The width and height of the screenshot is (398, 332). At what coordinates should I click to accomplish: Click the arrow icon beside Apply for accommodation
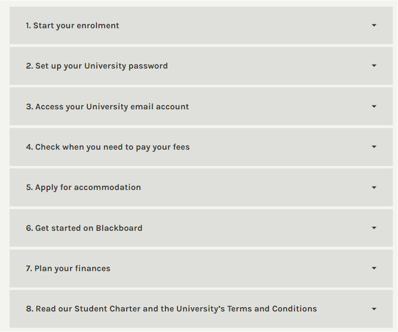pyautogui.click(x=374, y=188)
